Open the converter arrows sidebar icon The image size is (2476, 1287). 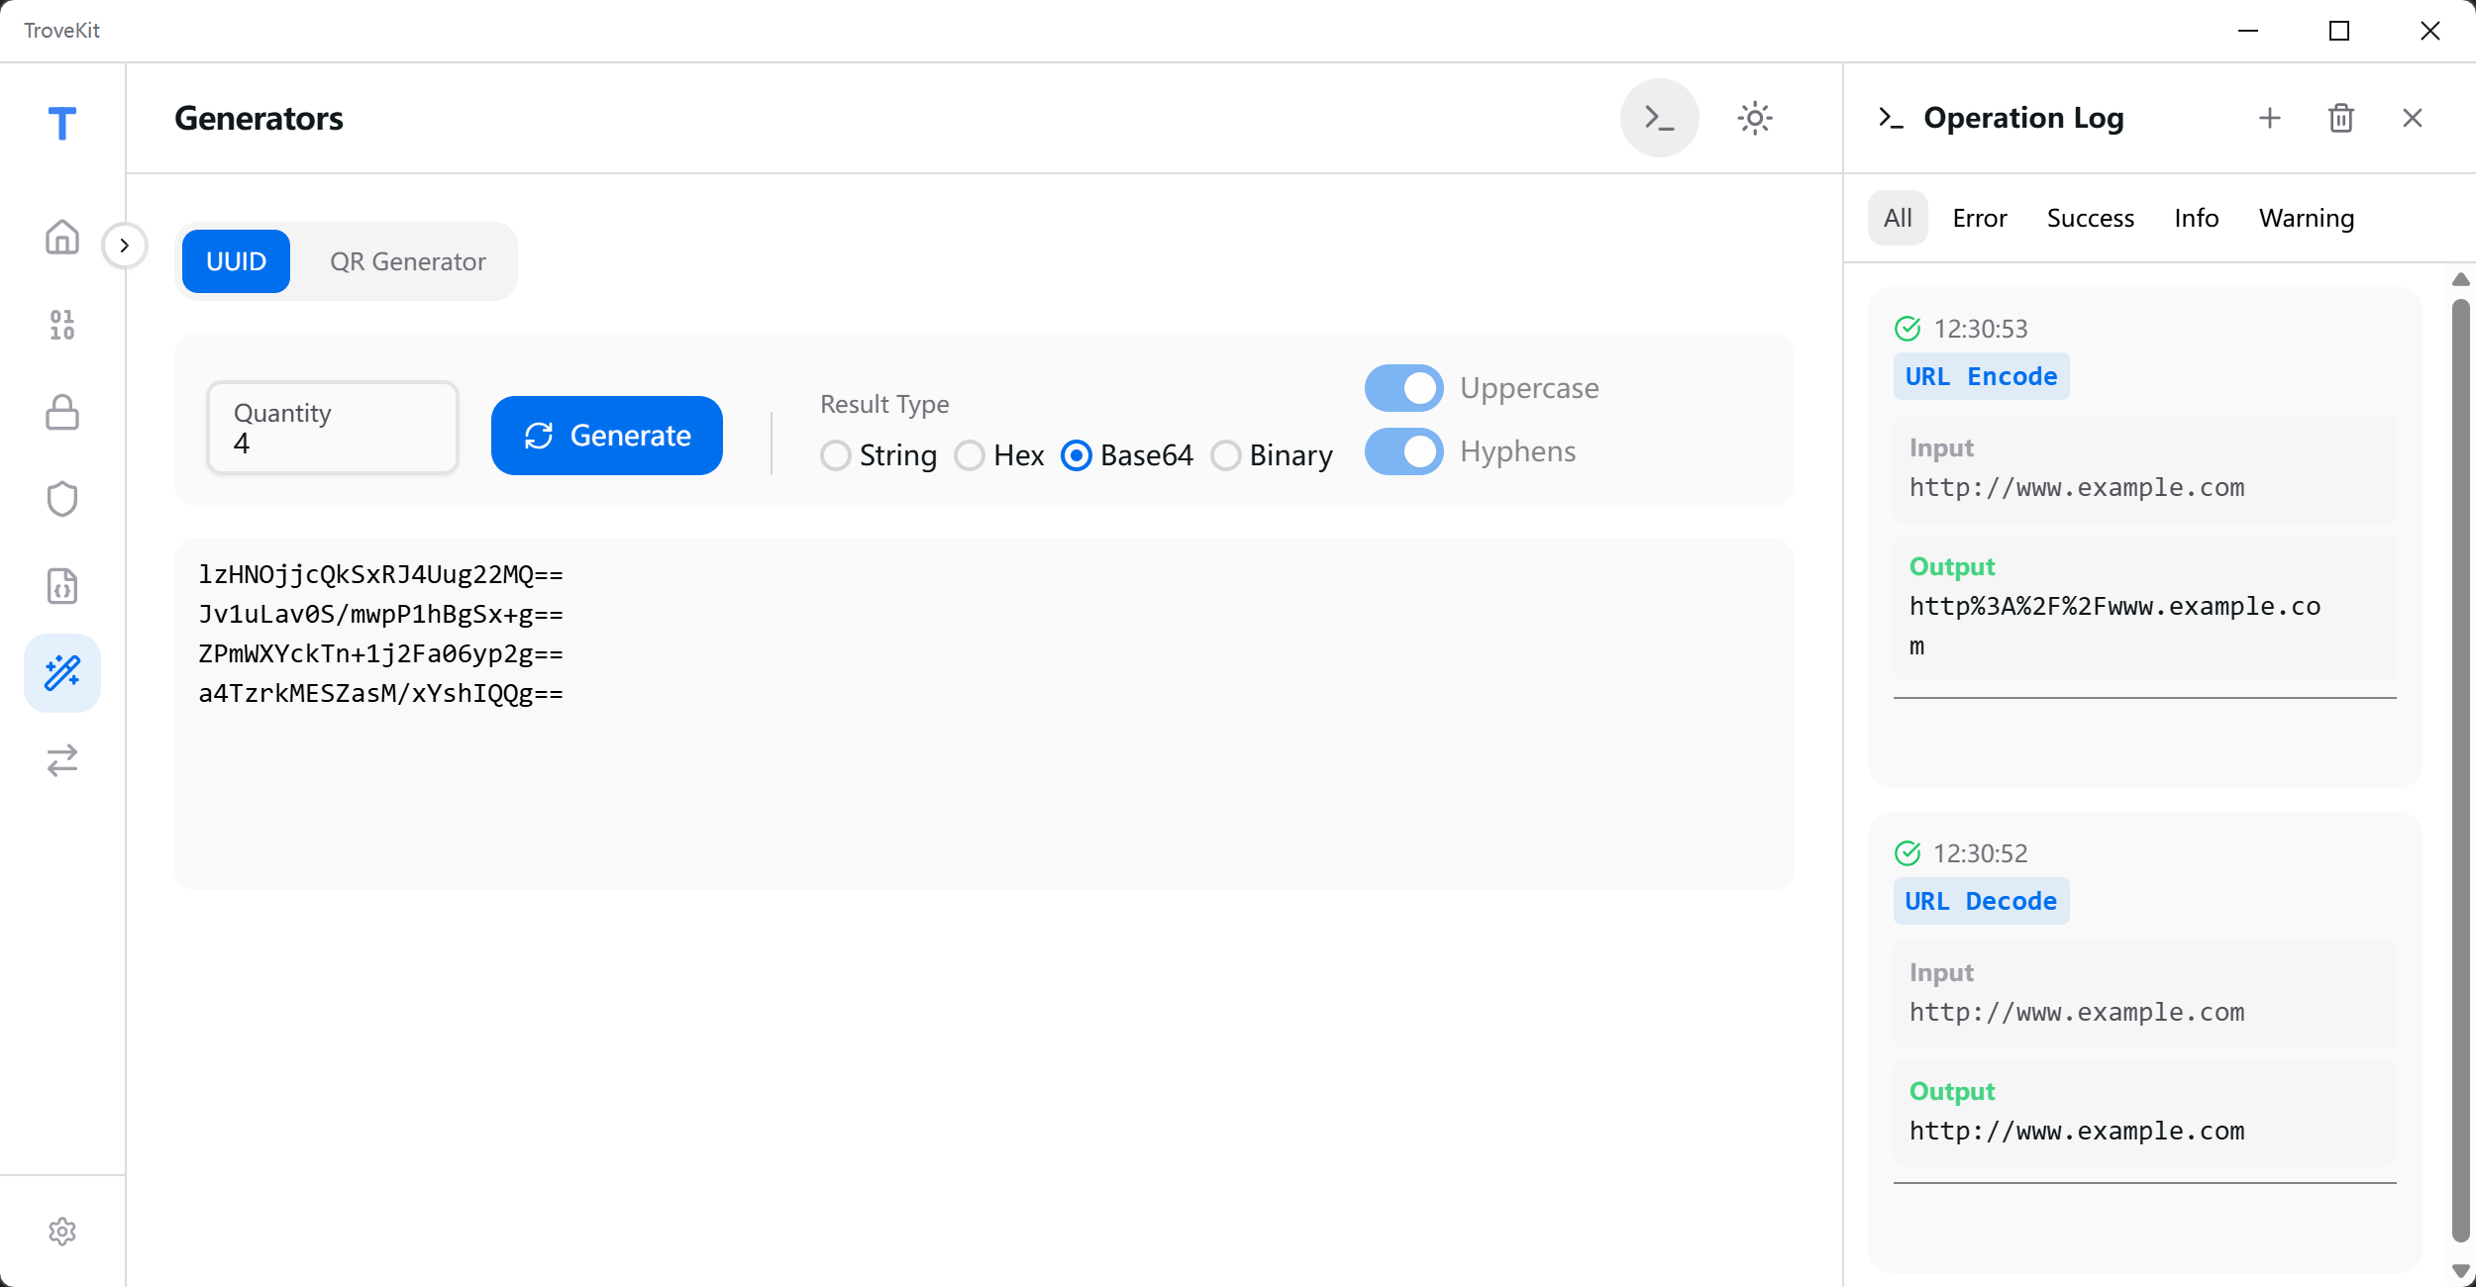click(x=62, y=760)
